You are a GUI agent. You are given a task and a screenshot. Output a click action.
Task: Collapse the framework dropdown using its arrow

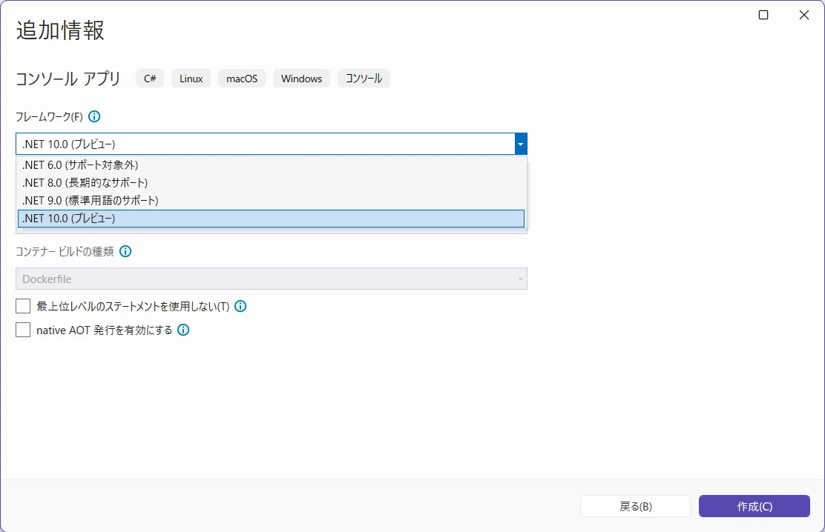point(521,144)
